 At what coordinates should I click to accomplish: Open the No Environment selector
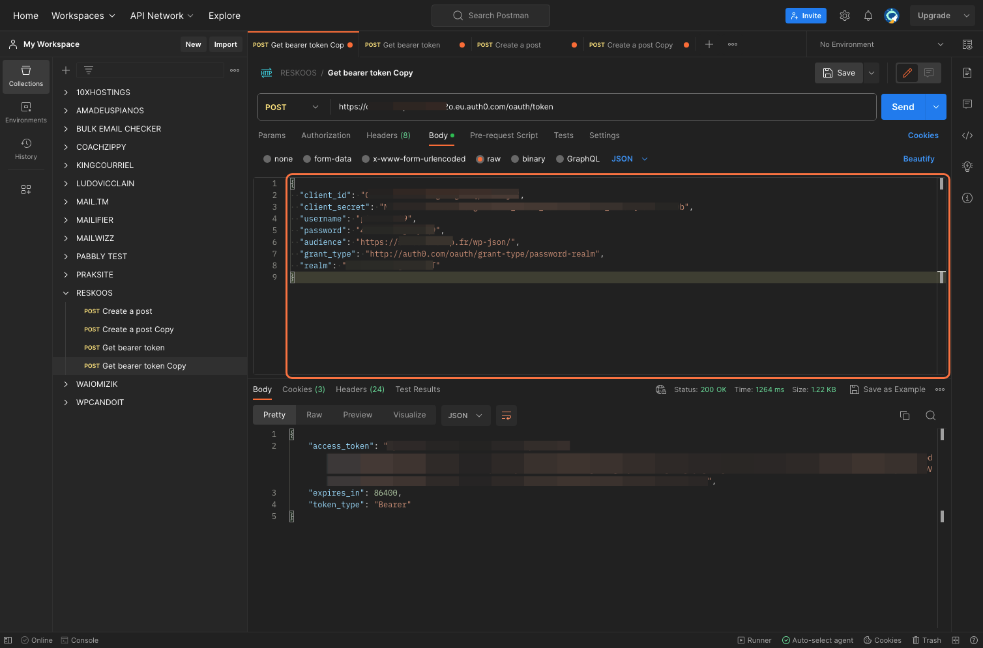click(x=881, y=44)
